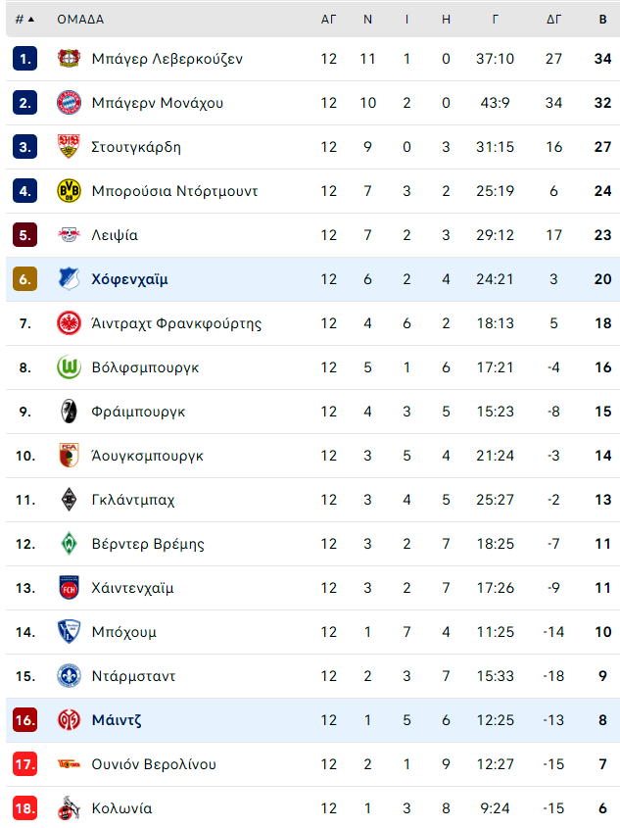Sort by the ΔΓ goal difference header
This screenshot has height=828, width=620.
(x=553, y=20)
